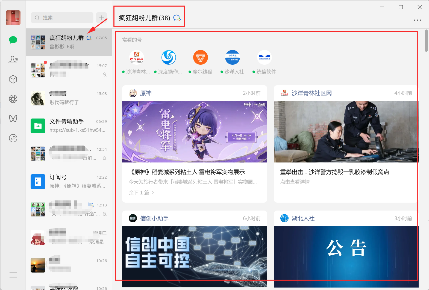Click the vertical scrollbar on the right
The width and height of the screenshot is (429, 290).
click(x=426, y=41)
